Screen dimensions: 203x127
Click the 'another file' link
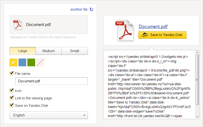(x=79, y=10)
